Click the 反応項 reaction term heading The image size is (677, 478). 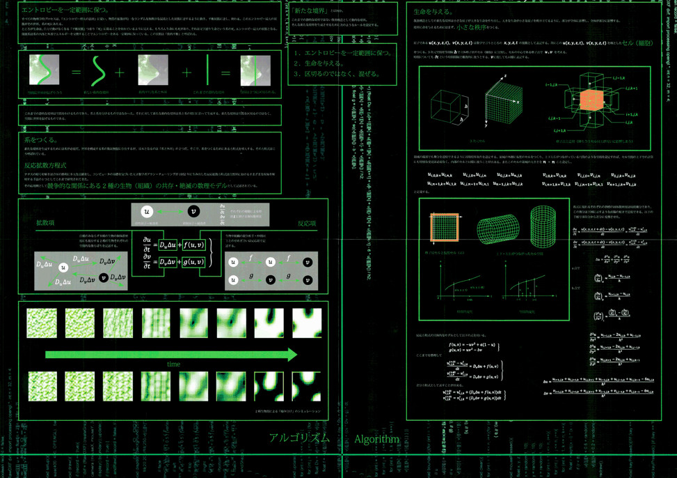(x=307, y=223)
